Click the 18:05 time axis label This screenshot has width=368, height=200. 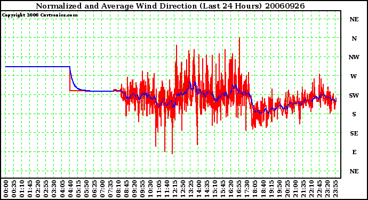pyautogui.click(x=255, y=189)
